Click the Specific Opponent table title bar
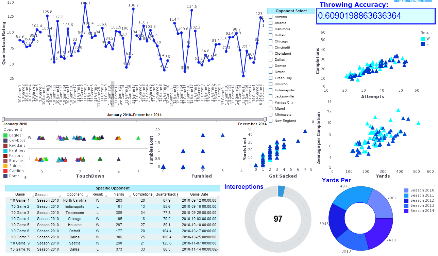The height and width of the screenshot is (256, 438). pos(113,188)
